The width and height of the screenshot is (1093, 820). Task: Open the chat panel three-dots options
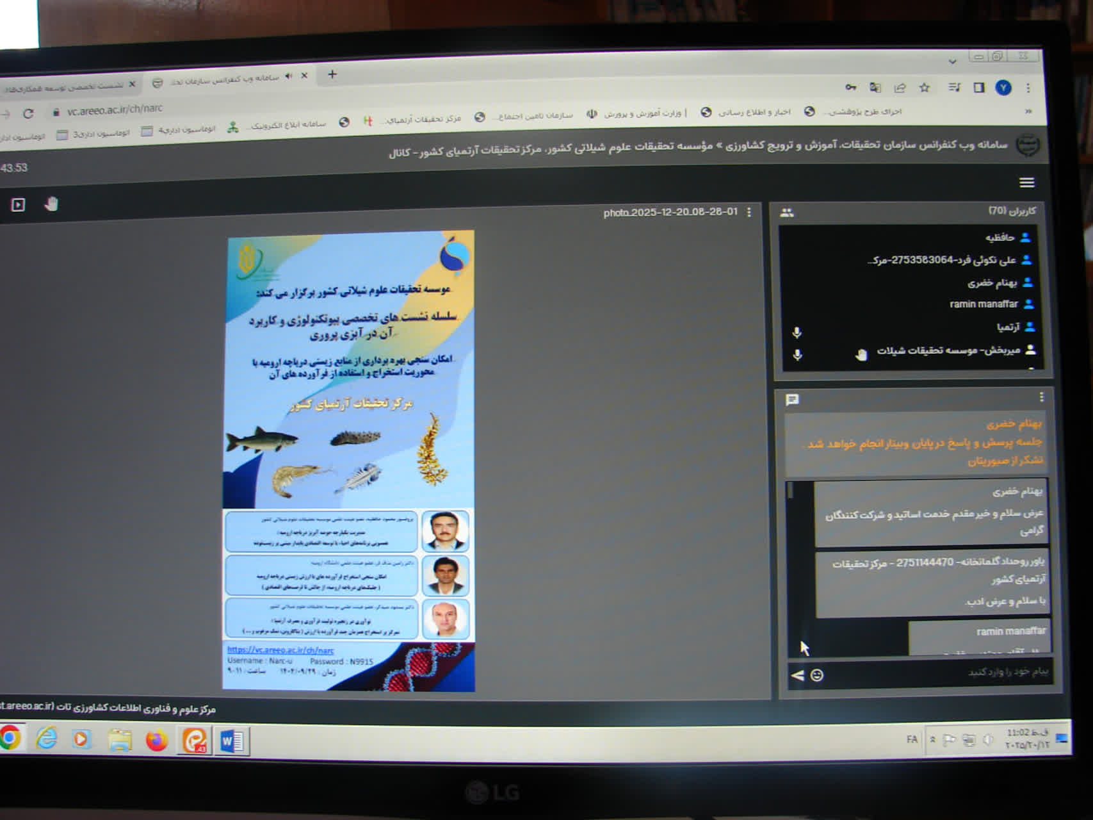[1041, 397]
